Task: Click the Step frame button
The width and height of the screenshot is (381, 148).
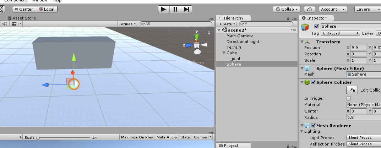Action: (186, 9)
